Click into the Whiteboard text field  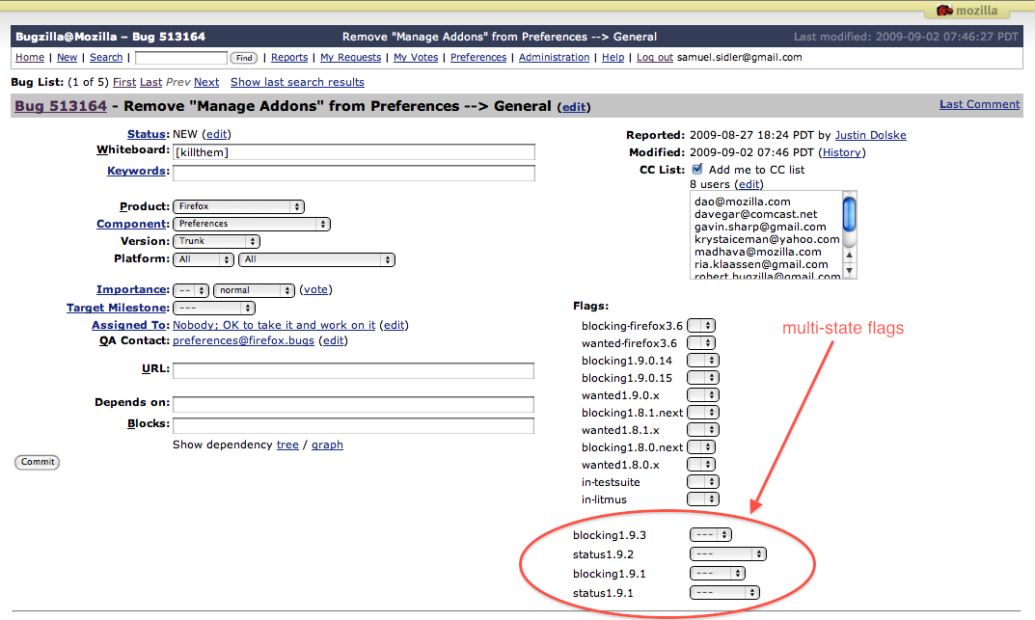(354, 152)
